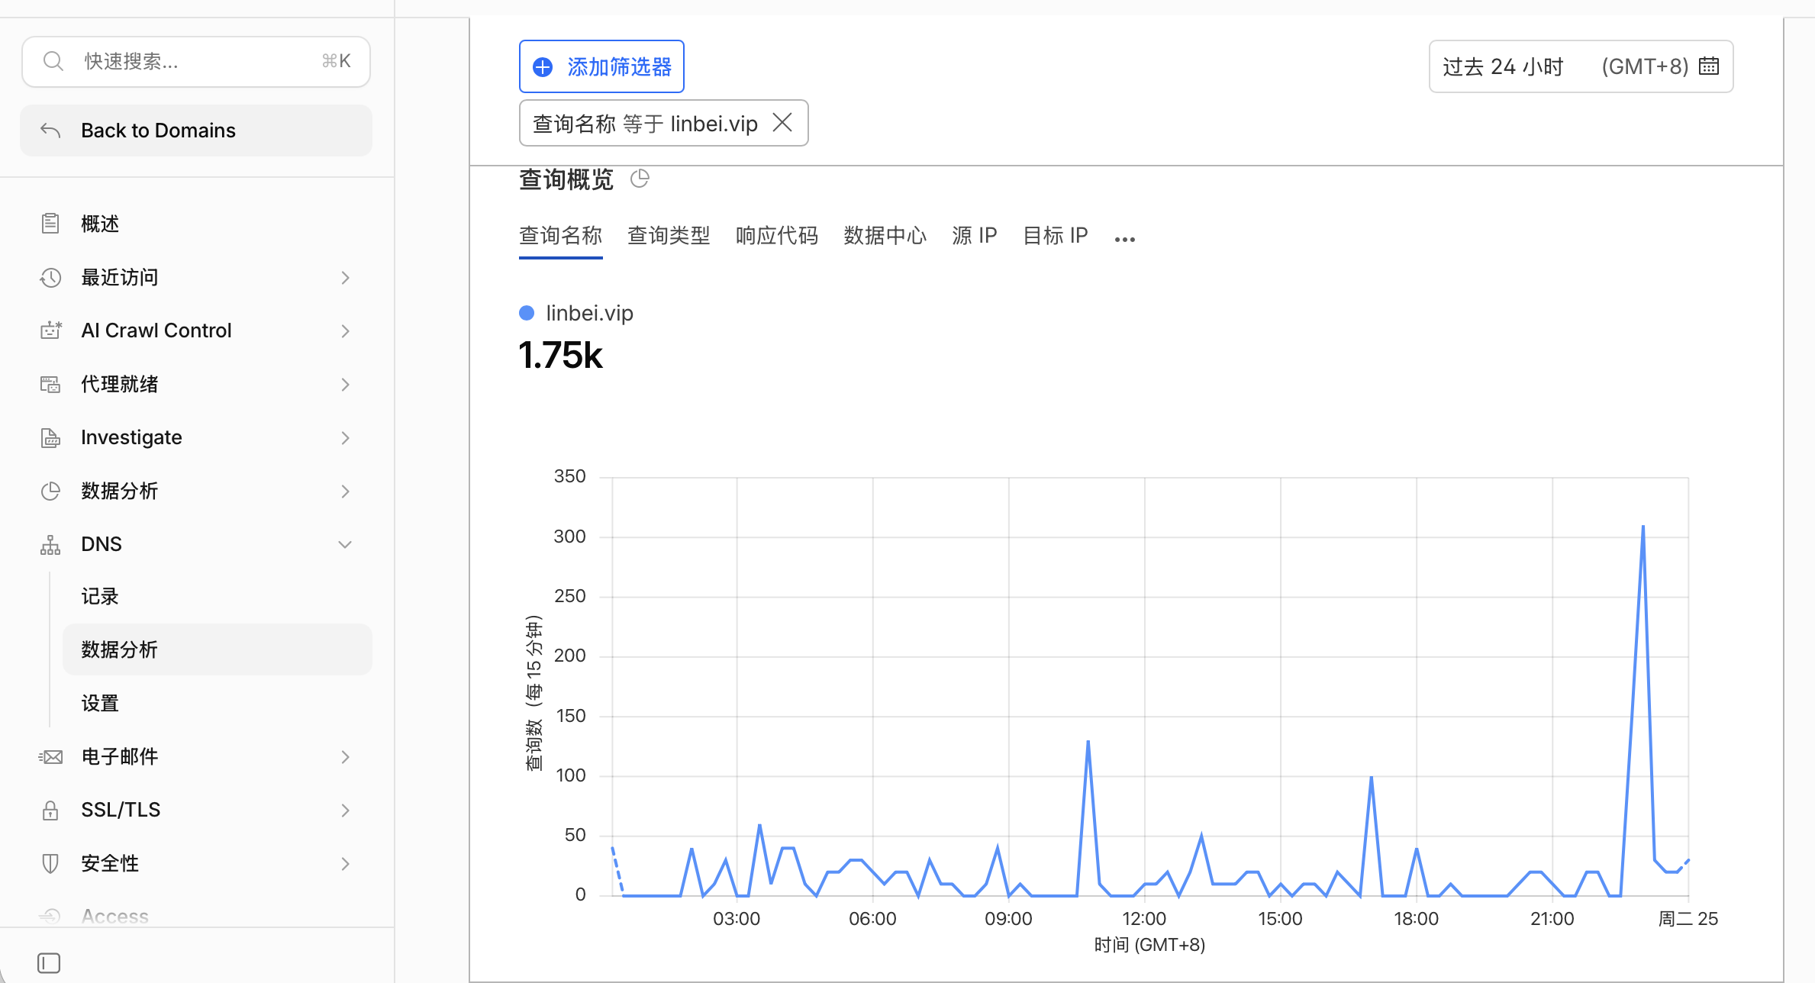This screenshot has height=983, width=1815.
Task: Collapse the DNS section chevron
Action: (345, 544)
